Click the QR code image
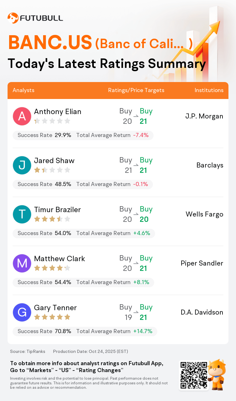Screen dimensions: 236x401 point(194,375)
